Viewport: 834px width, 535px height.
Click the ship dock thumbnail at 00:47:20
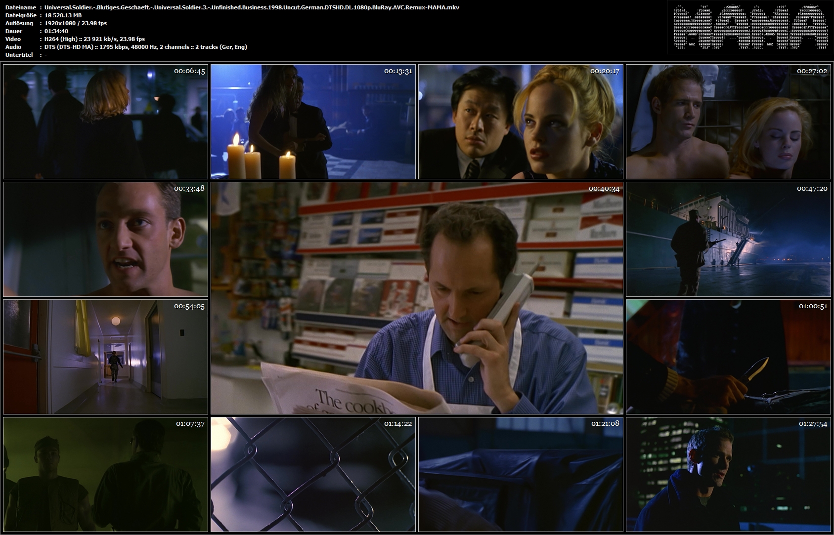click(x=728, y=239)
